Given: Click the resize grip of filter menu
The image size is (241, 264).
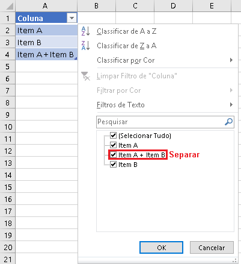Looking at the screenshot, I should (x=235, y=260).
